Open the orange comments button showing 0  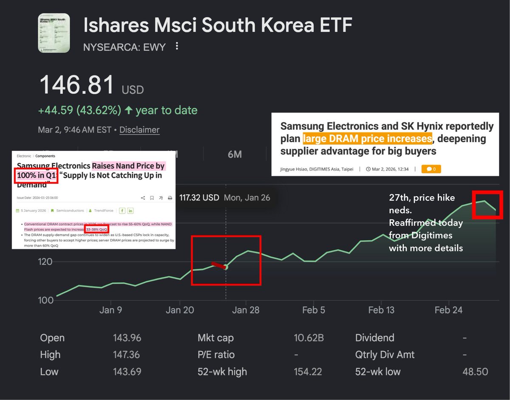(x=431, y=169)
